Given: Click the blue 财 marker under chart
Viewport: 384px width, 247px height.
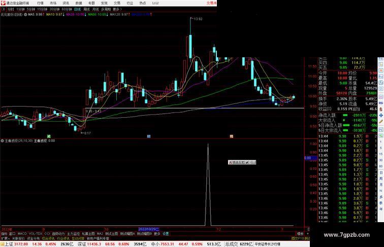Looking at the screenshot, I should (149, 136).
